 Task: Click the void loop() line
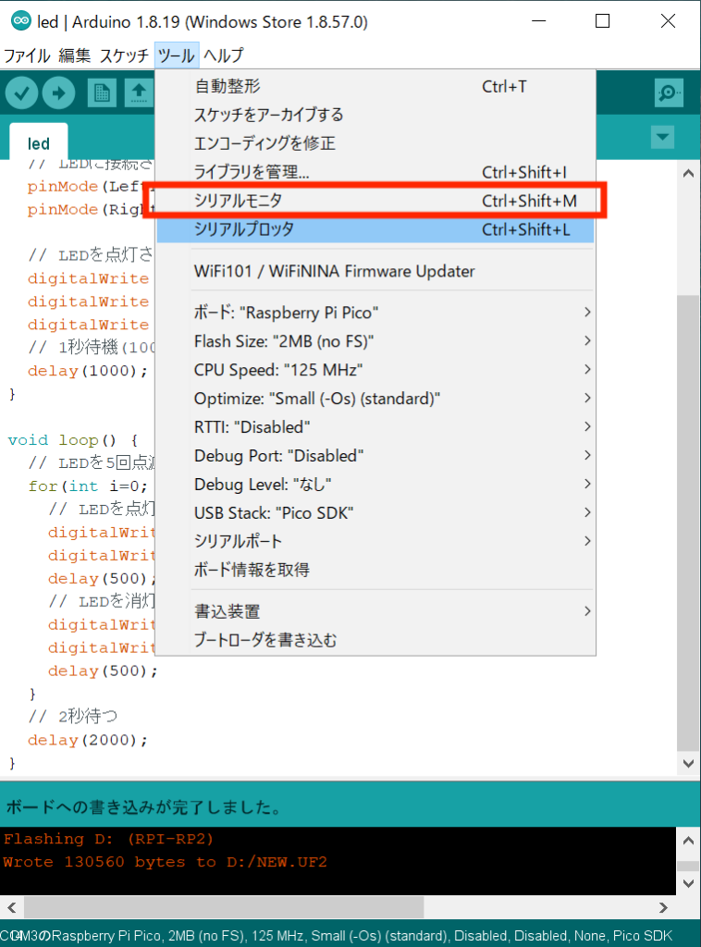pos(73,439)
